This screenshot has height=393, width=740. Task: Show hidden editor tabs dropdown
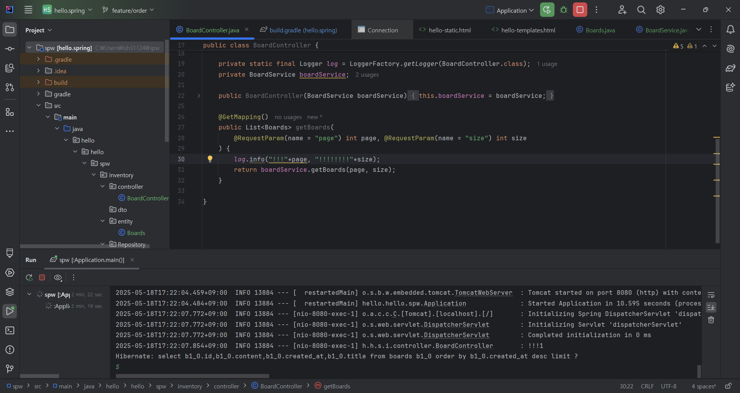click(699, 29)
